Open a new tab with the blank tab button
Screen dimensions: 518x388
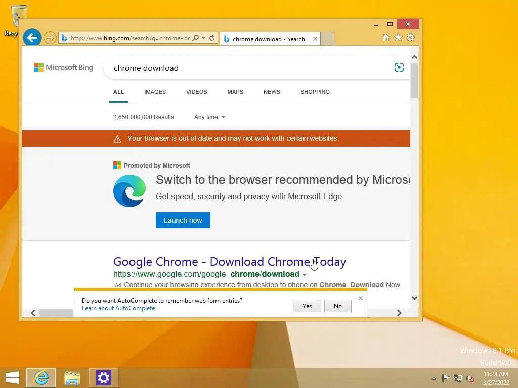click(x=328, y=39)
